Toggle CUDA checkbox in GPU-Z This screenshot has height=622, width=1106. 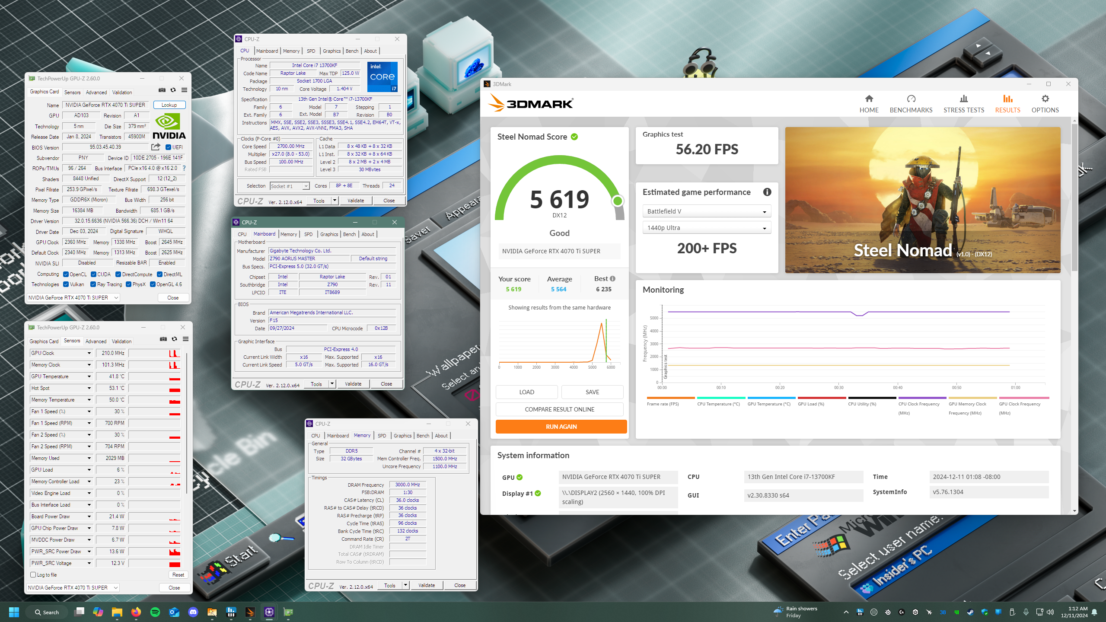point(93,274)
